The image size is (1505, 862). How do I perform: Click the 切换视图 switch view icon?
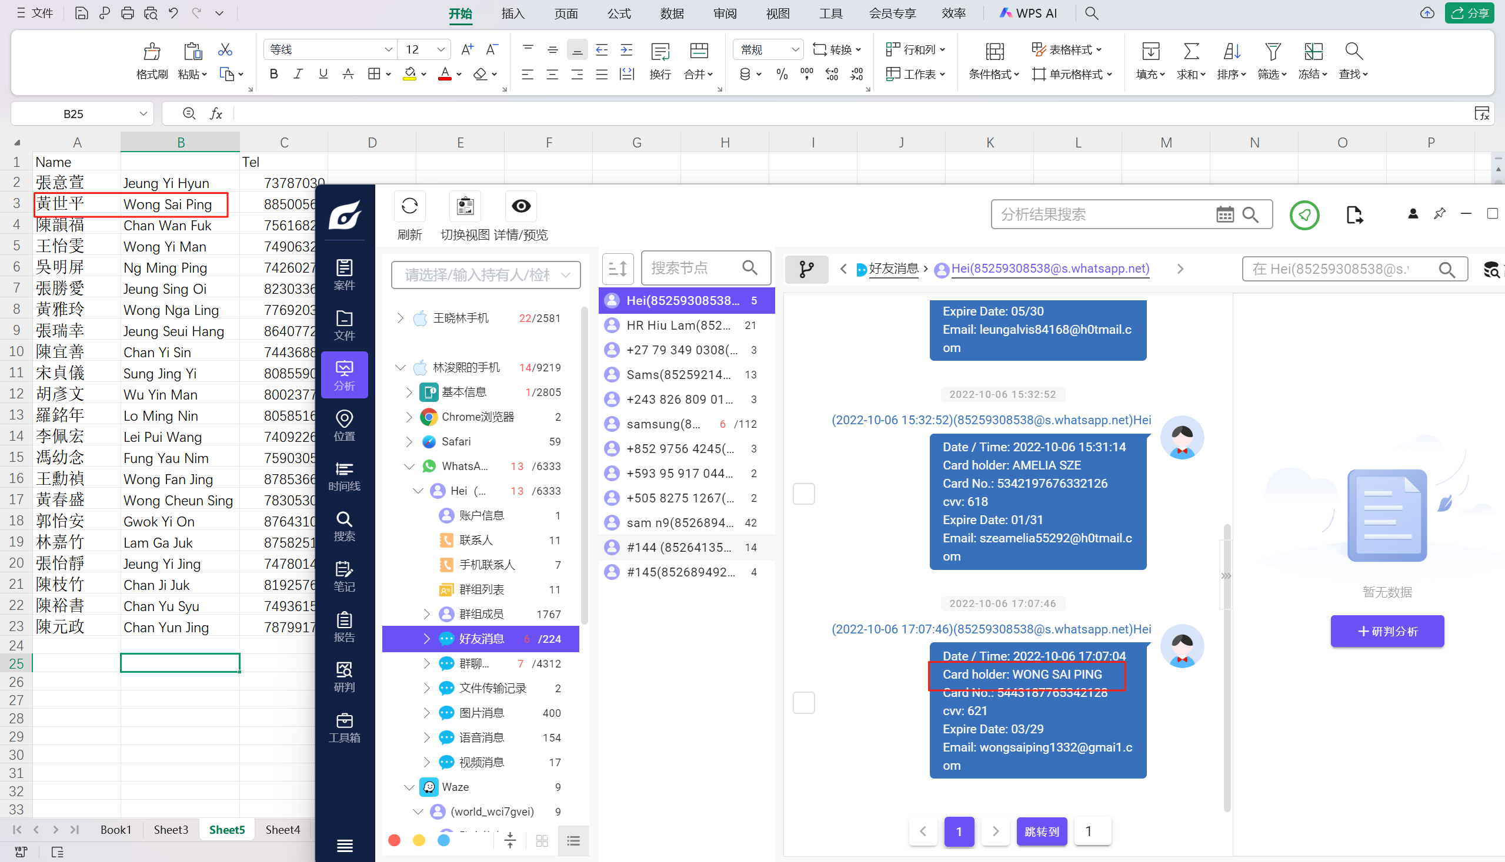coord(465,207)
